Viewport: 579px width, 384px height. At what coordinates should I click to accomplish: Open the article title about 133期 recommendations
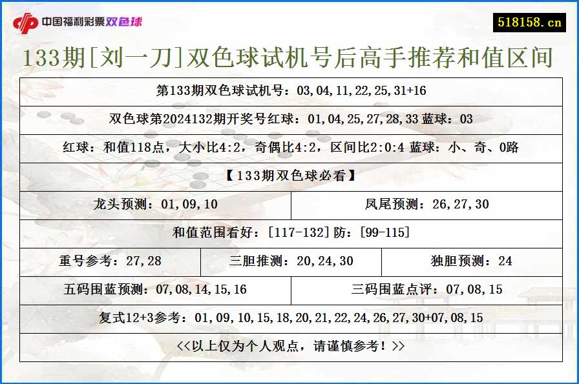tap(289, 58)
